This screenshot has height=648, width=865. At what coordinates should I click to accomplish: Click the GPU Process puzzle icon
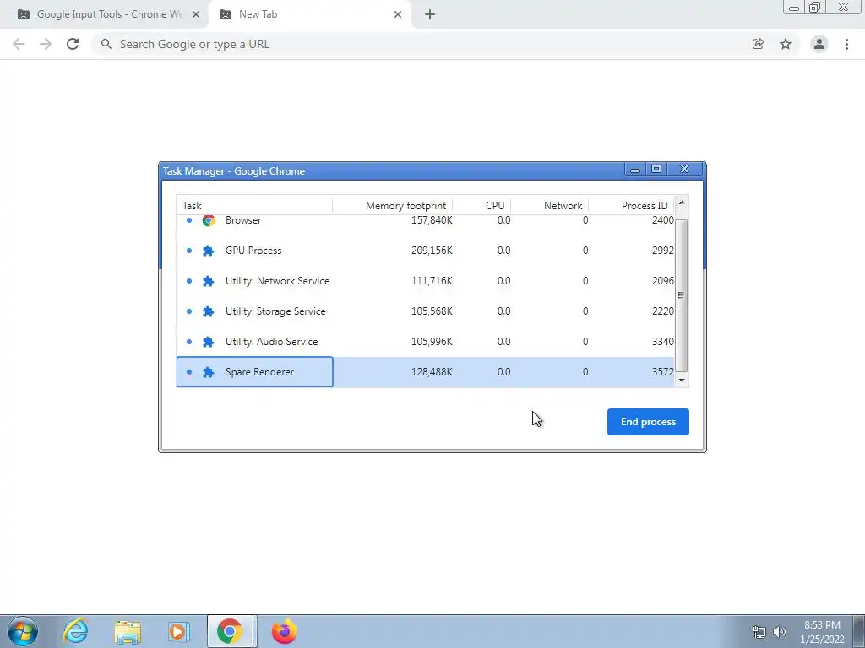208,251
